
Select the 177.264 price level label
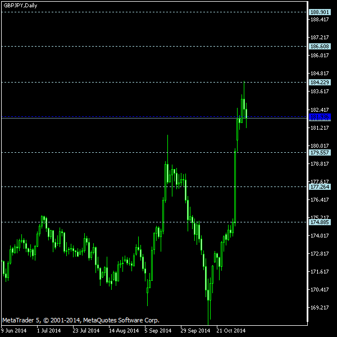tap(320, 187)
